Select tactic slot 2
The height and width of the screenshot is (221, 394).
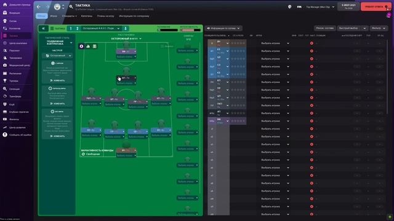pyautogui.click(x=78, y=28)
